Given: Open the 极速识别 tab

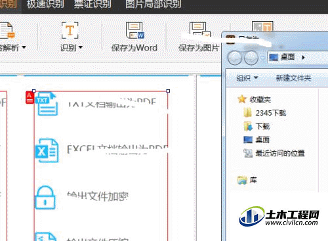Looking at the screenshot, I should point(45,4).
